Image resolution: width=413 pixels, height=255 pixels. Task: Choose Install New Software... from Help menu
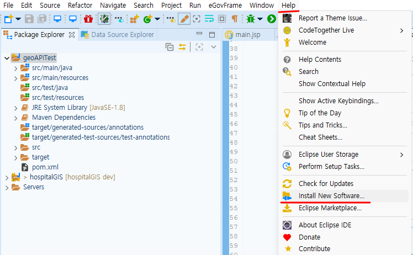coord(345,196)
